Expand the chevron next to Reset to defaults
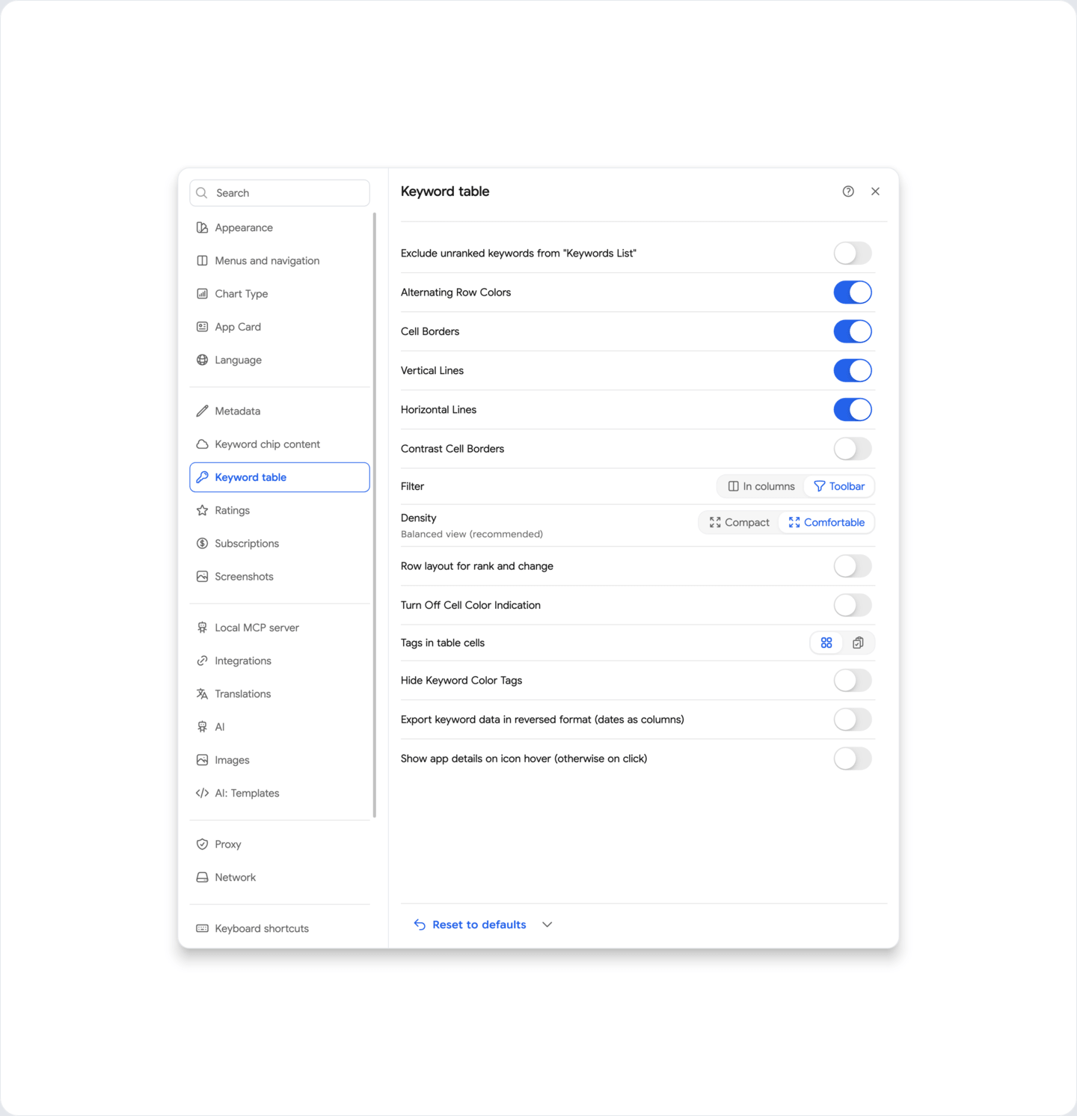Viewport: 1077px width, 1116px height. tap(547, 925)
